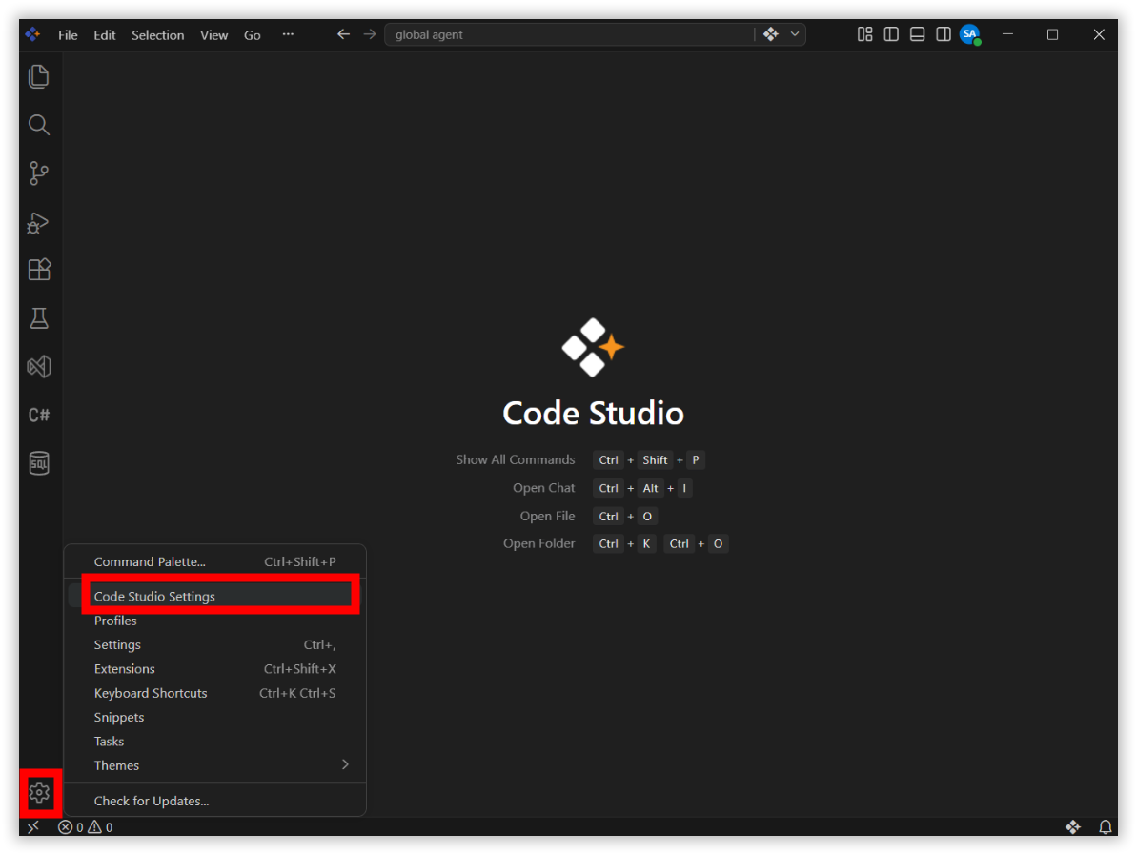Open the Visual Studio activity bar icon

coord(39,366)
